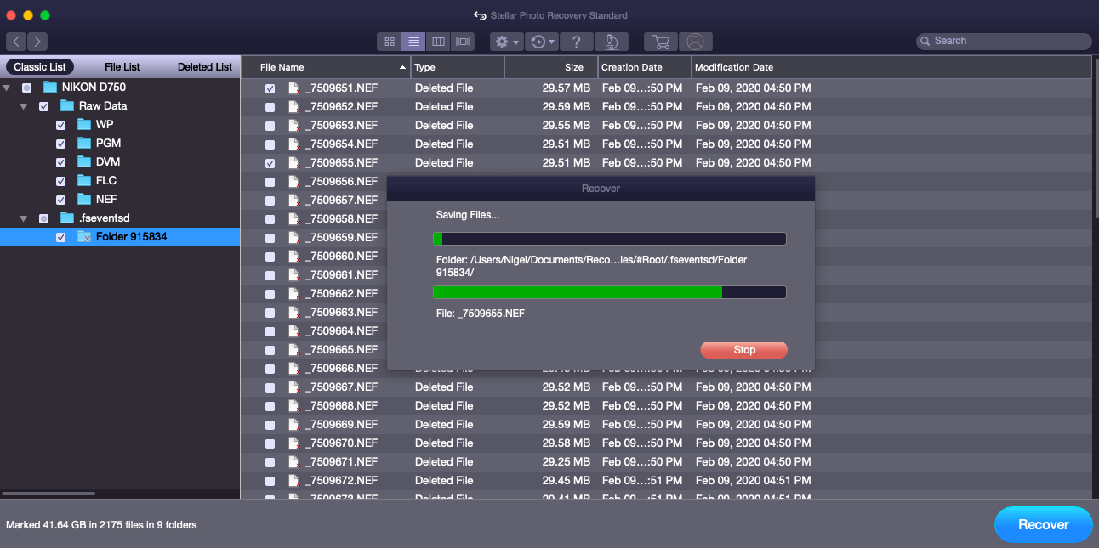The height and width of the screenshot is (548, 1099).
Task: Select the _7509671.NEF file name
Action: pos(341,461)
